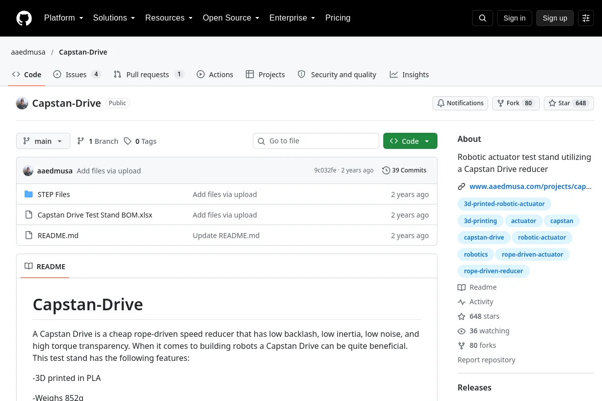Open Security and quality tab
The height and width of the screenshot is (401, 602).
pyautogui.click(x=337, y=75)
